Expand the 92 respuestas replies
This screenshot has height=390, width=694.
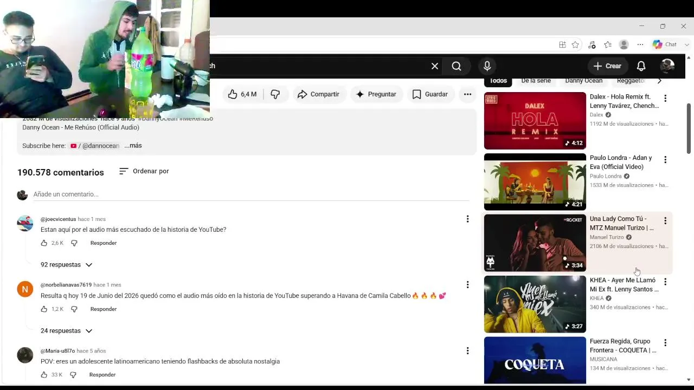tap(67, 265)
